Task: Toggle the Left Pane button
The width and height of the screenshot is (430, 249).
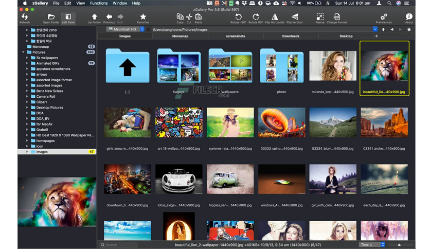Action: [x=68, y=19]
